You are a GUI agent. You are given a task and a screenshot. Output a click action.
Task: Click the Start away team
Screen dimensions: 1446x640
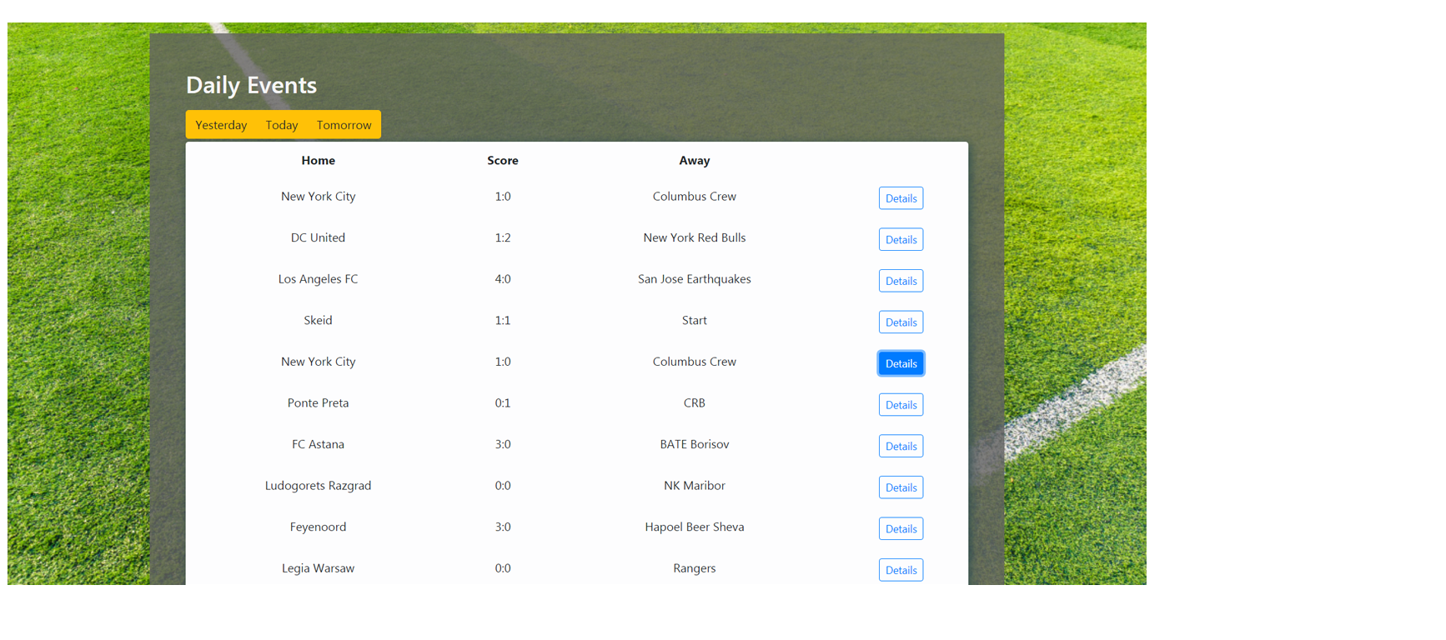(x=694, y=320)
